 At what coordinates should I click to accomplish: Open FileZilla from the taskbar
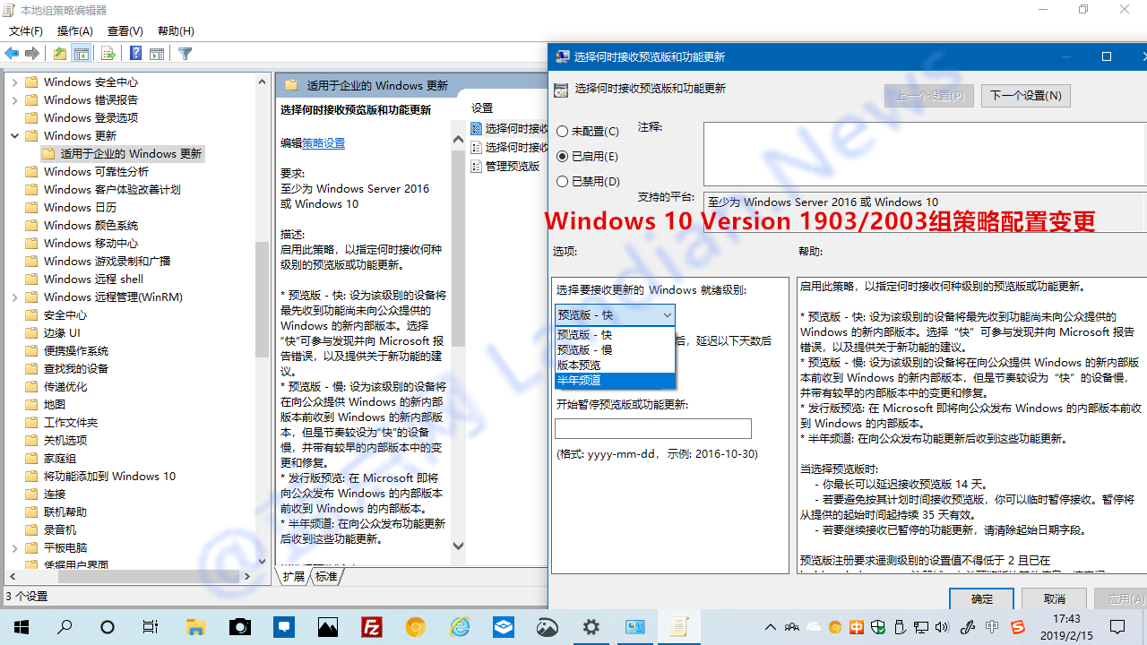372,627
